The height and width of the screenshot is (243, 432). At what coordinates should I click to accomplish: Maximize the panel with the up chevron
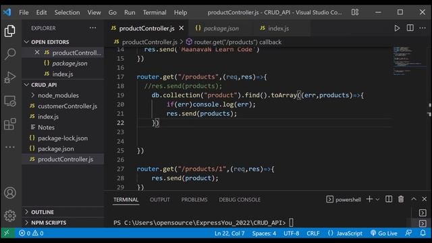(414, 199)
